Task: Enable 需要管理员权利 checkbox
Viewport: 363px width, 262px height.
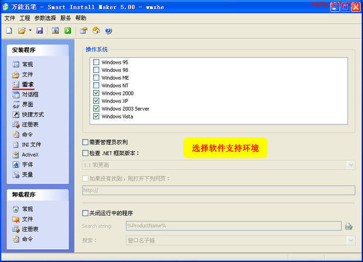Action: (85, 142)
